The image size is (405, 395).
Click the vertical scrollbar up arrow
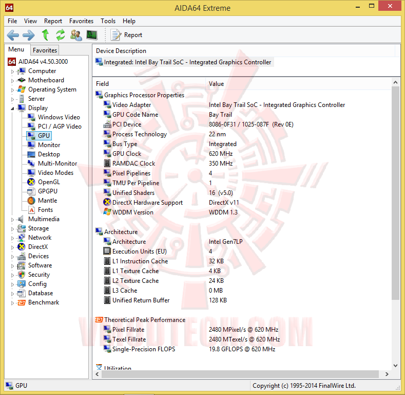[x=395, y=83]
